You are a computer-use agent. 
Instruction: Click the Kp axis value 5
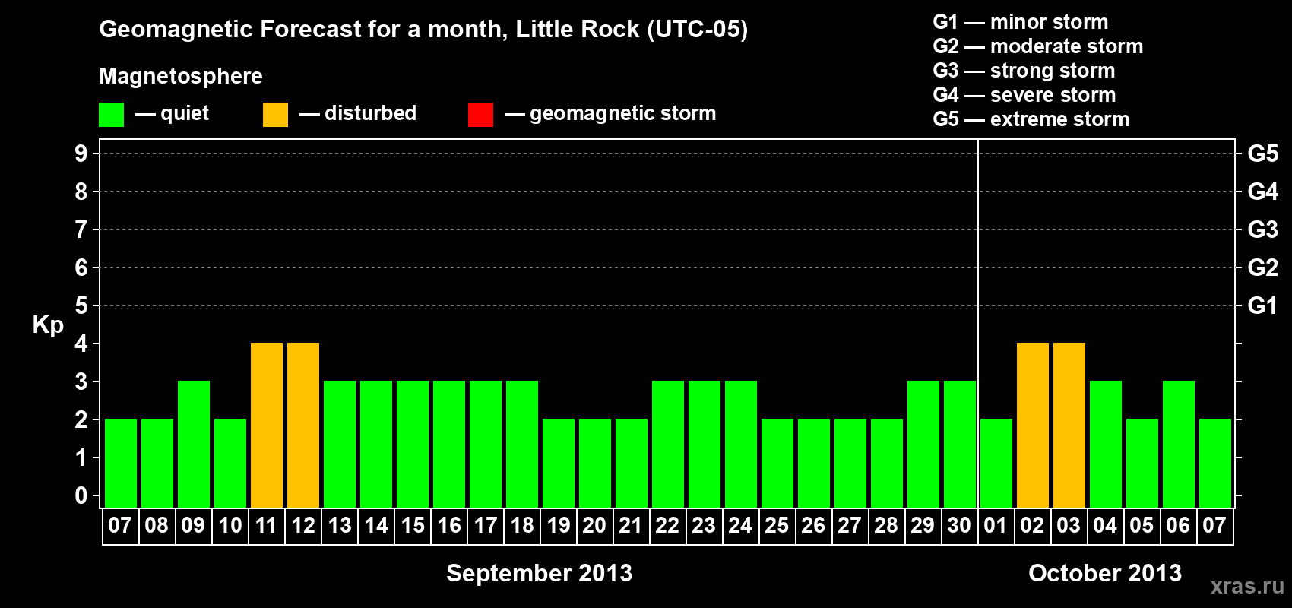click(81, 306)
